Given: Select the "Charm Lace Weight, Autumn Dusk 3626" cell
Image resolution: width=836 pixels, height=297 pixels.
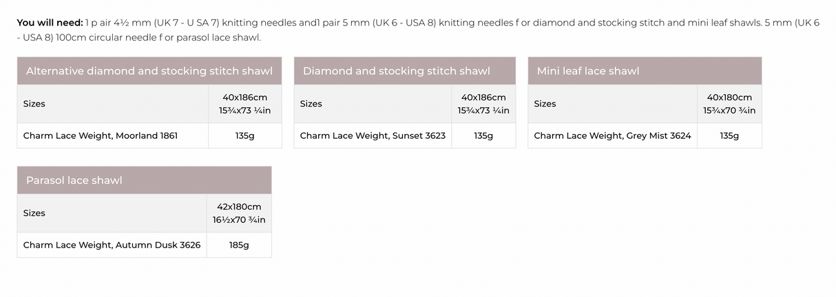Looking at the screenshot, I should click(x=112, y=245).
